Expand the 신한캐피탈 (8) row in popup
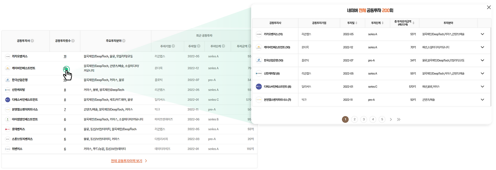 click(482, 74)
